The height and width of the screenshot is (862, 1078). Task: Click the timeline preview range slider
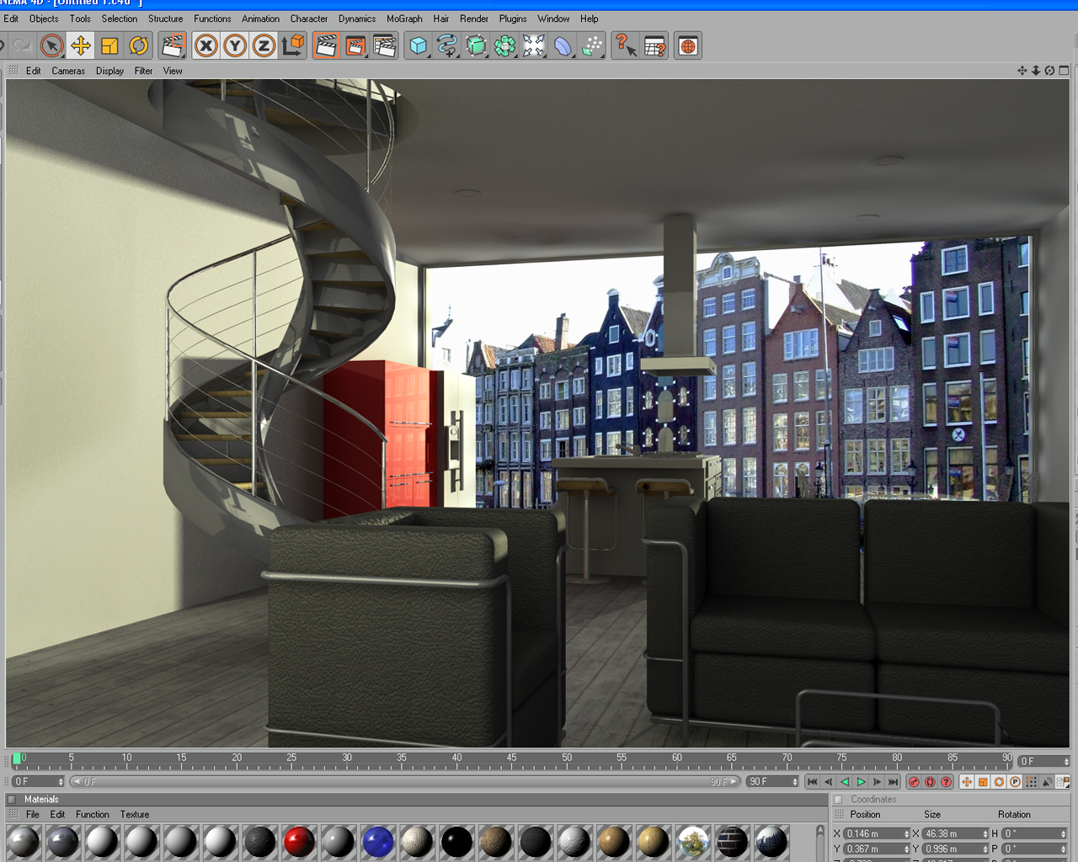click(x=403, y=782)
